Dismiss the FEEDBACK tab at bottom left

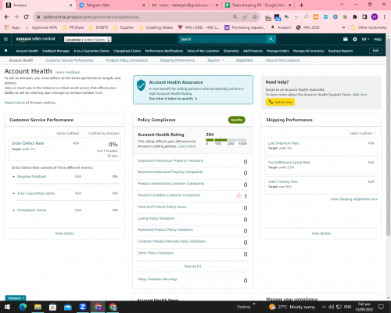[x=23, y=298]
